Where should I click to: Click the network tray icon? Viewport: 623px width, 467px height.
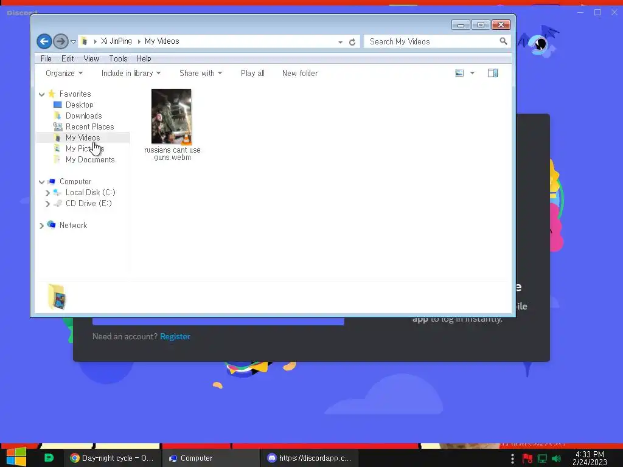[542, 458]
